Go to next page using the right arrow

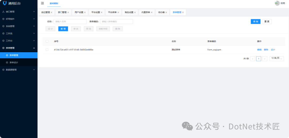tap(265, 59)
